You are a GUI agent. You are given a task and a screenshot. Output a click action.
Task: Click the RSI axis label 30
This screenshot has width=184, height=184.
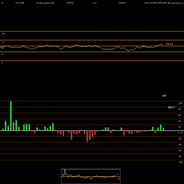(3, 54)
